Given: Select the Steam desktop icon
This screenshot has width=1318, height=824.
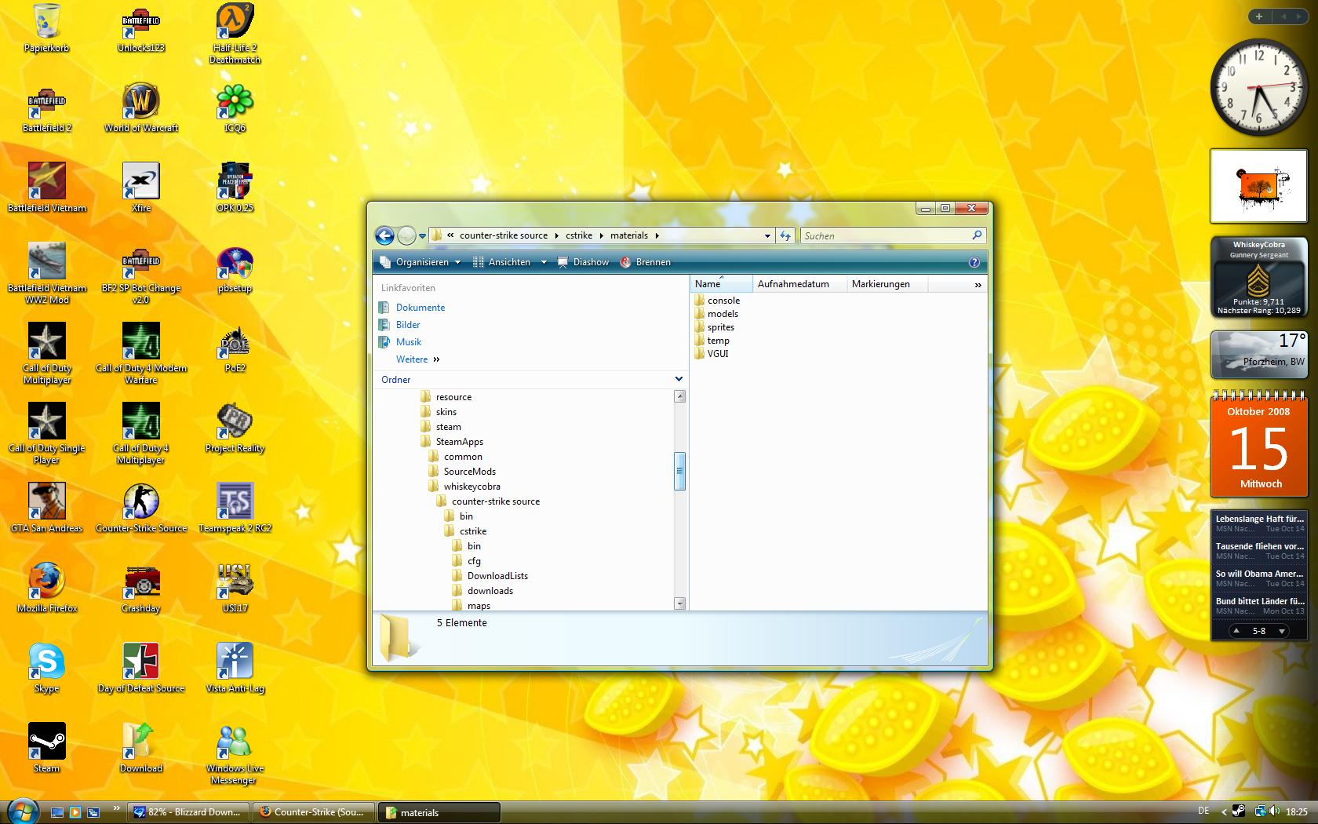Looking at the screenshot, I should coord(46,749).
